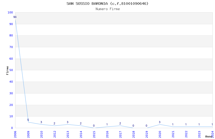The height and width of the screenshot is (139, 215).
Task: Click the data label 1 above 2022
Action: click(x=186, y=125)
